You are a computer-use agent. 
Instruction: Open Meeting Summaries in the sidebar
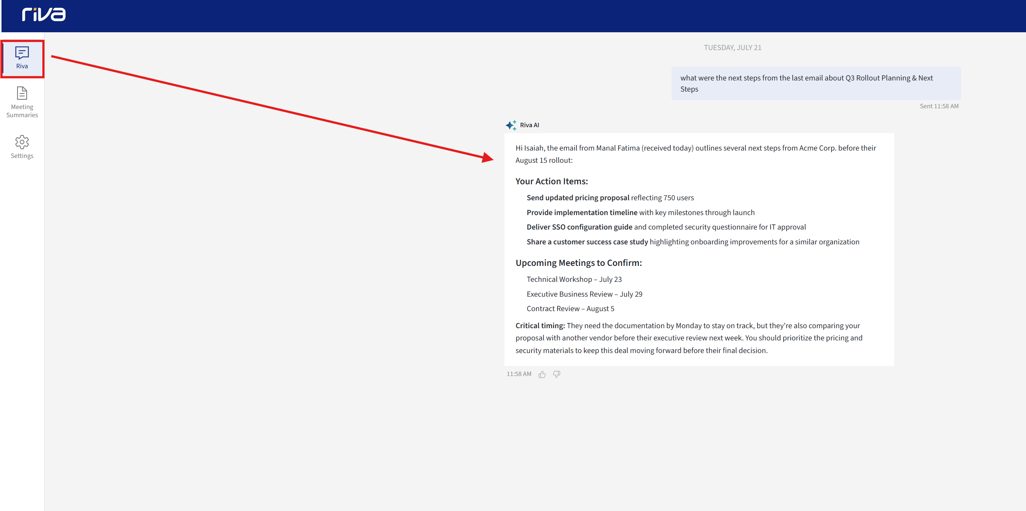tap(22, 102)
